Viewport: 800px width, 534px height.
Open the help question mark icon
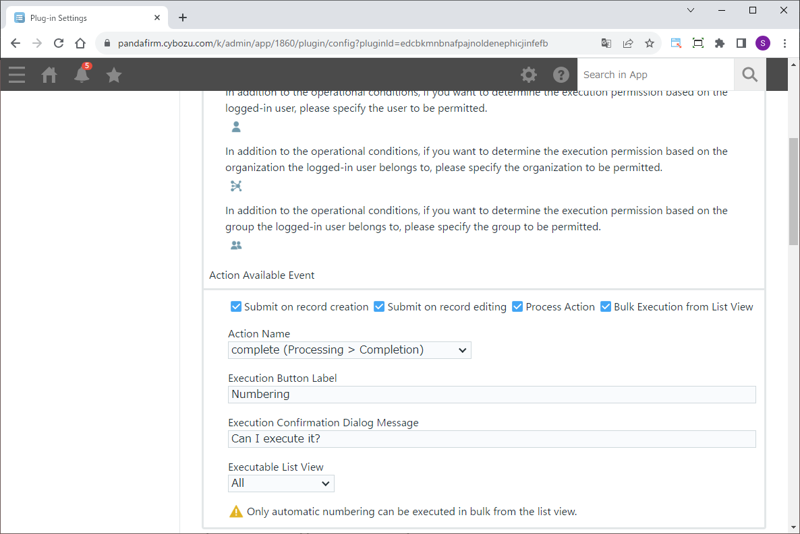point(561,75)
